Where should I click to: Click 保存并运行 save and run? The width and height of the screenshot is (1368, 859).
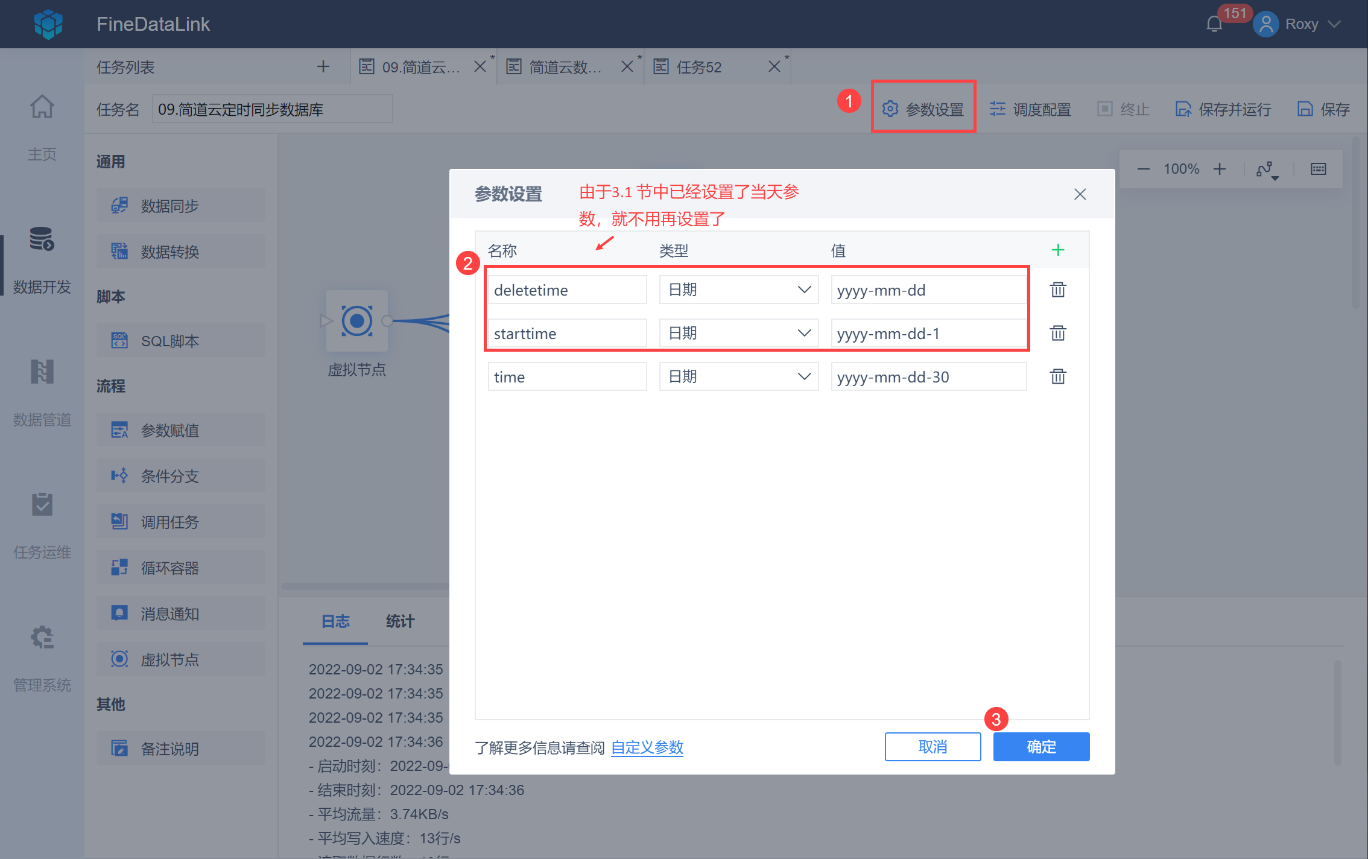click(x=1223, y=109)
